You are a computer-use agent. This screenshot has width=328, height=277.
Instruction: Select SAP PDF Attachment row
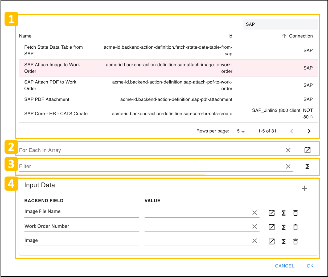coord(169,99)
